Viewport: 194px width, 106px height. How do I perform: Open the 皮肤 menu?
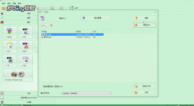point(9,3)
